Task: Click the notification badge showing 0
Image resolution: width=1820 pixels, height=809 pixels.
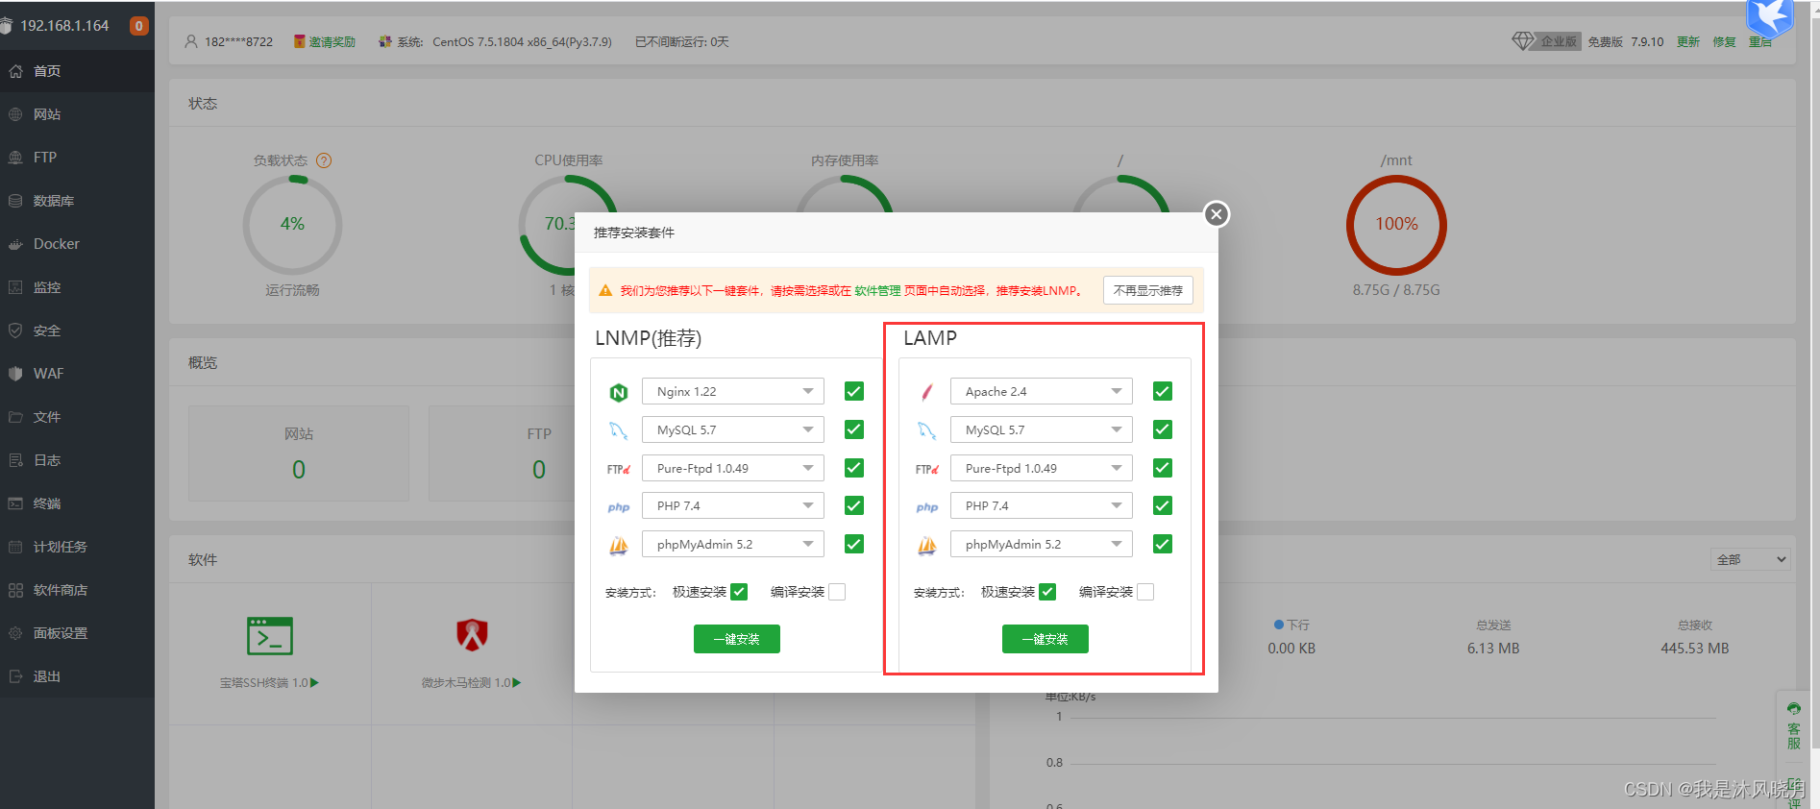Action: [x=139, y=26]
